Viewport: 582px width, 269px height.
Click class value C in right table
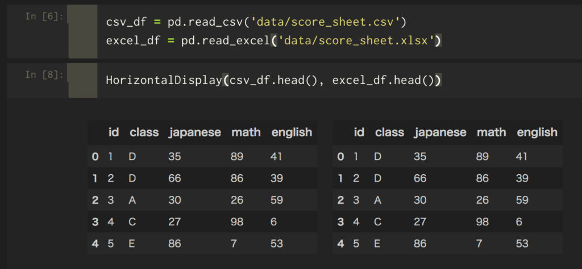click(x=377, y=222)
